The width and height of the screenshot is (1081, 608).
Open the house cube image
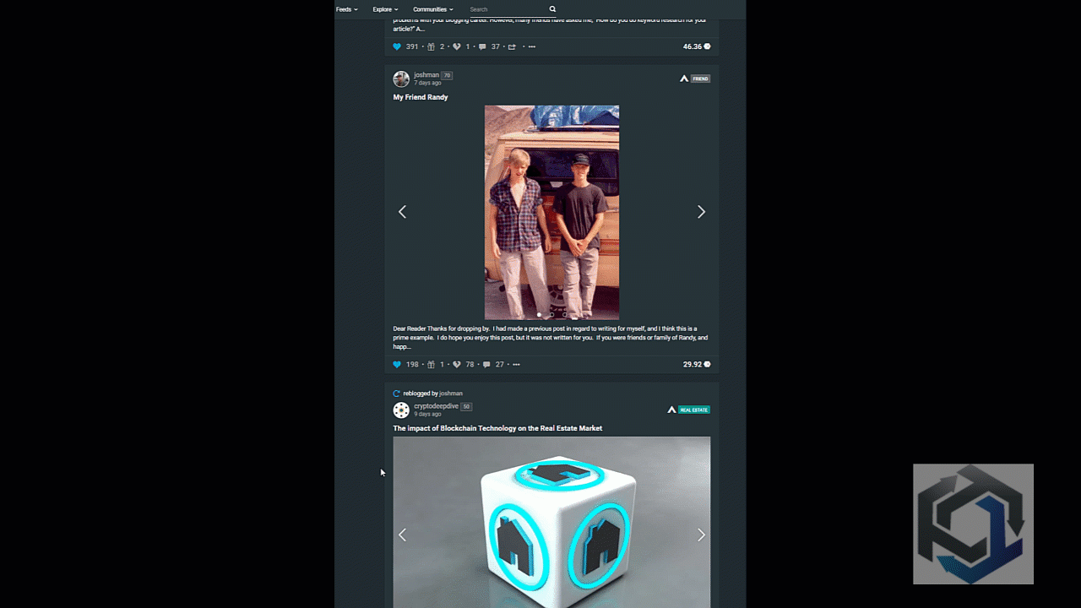pos(551,522)
